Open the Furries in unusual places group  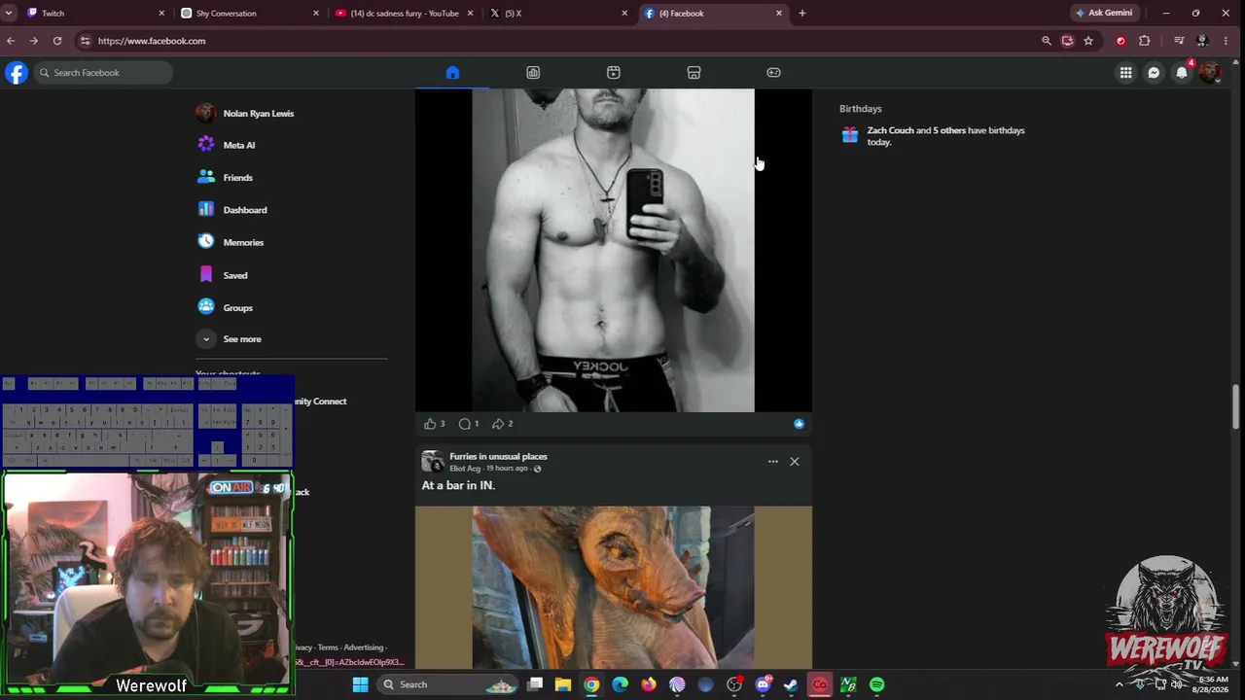[x=498, y=456]
